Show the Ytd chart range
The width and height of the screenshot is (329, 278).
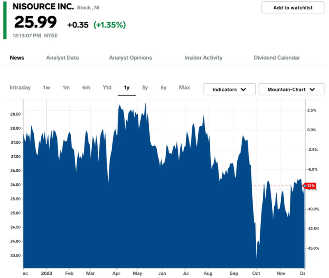pos(107,87)
